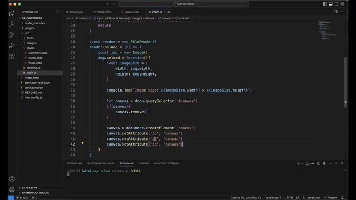Click the ports forwarded indicator in status bar
This screenshot has height=200, width=356.
(34, 198)
